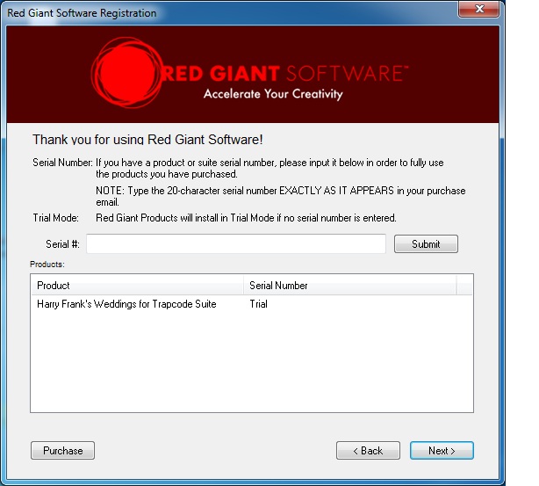Sort by the Serial Number column header
Image resolution: width=539 pixels, height=486 pixels.
coord(350,286)
